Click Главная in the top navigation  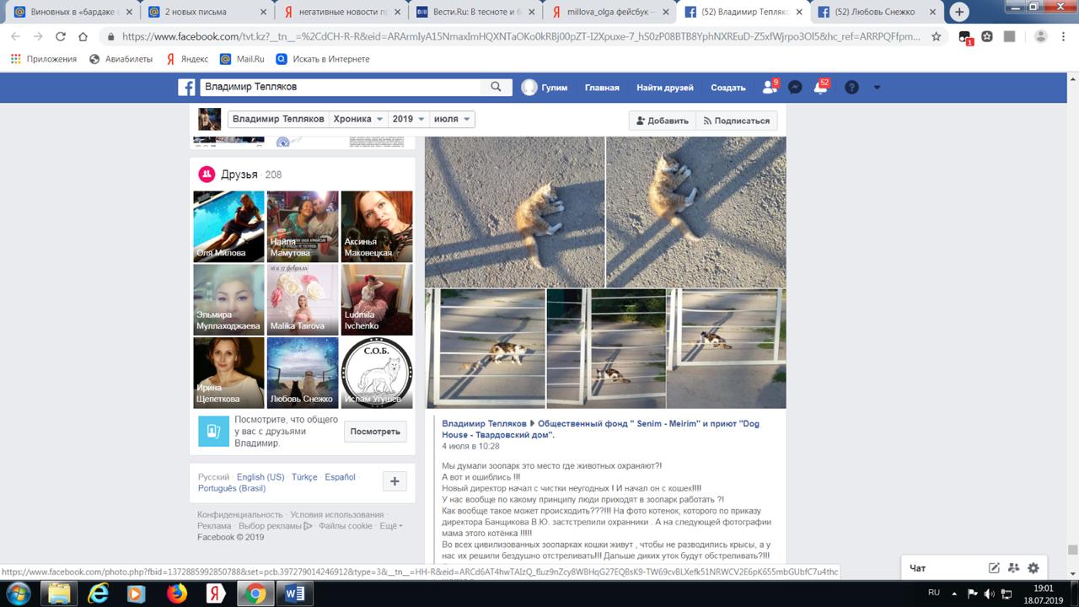pyautogui.click(x=602, y=88)
